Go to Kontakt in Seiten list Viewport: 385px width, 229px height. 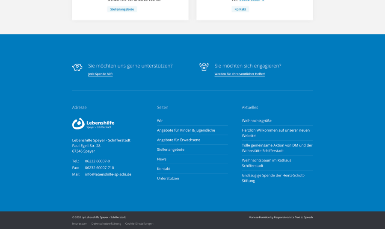(163, 169)
